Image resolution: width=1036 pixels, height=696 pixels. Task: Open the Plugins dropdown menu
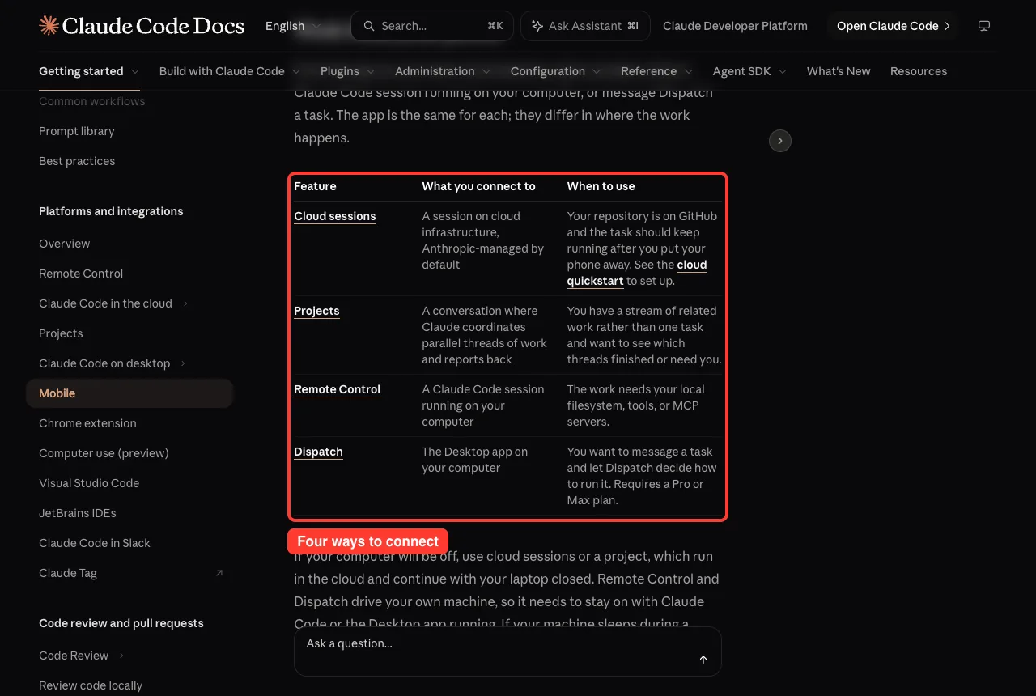pyautogui.click(x=347, y=71)
